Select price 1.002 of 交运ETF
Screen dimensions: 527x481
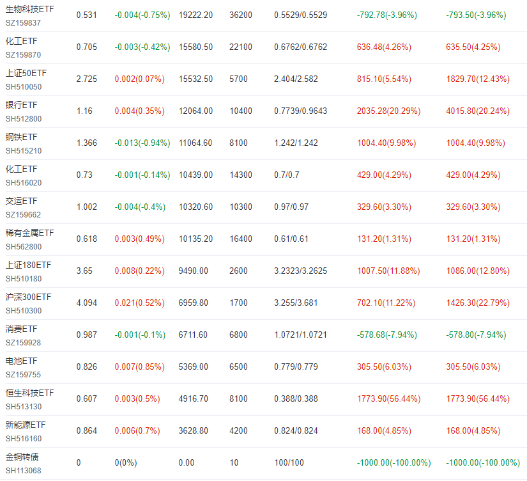pos(87,207)
